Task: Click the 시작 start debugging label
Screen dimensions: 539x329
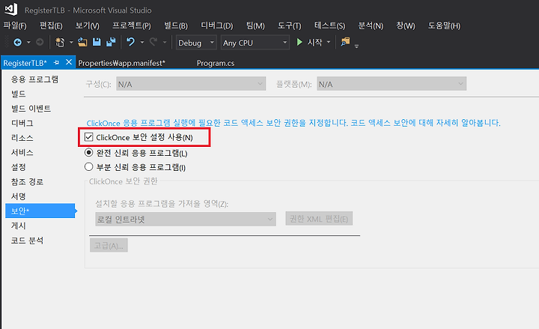Action: pos(314,42)
